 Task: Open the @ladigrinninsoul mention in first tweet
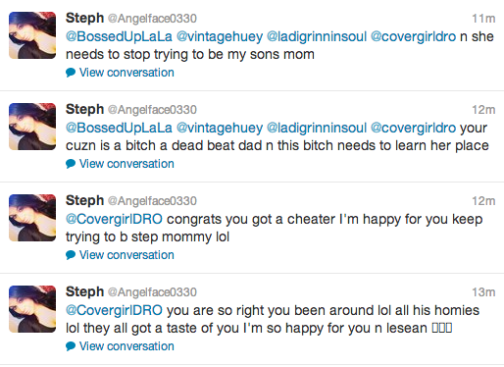(317, 36)
